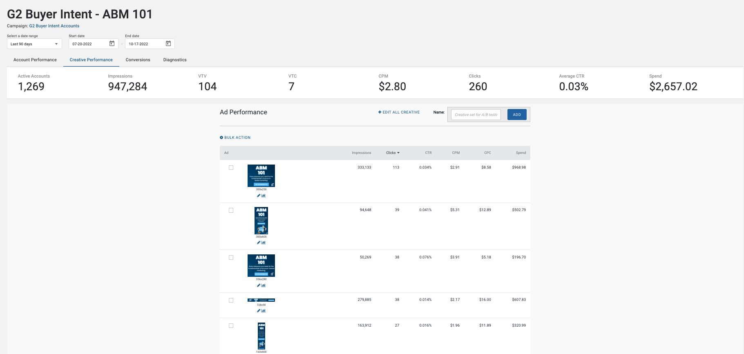Click the $1.96 CPM cell
Image resolution: width=744 pixels, height=354 pixels.
[455, 325]
